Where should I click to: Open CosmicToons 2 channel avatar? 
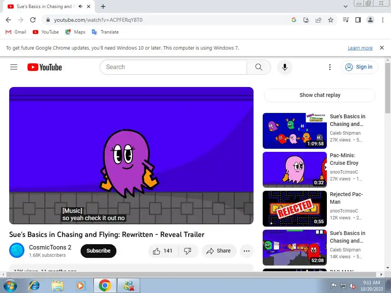(17, 250)
